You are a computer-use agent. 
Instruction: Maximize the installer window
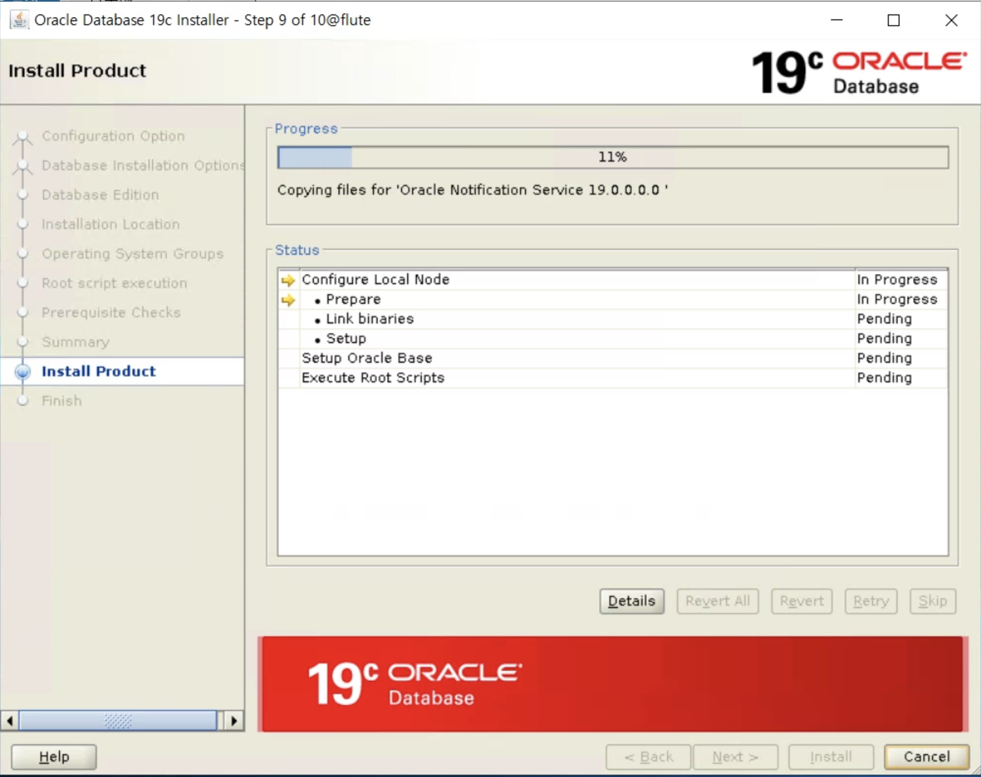coord(893,20)
